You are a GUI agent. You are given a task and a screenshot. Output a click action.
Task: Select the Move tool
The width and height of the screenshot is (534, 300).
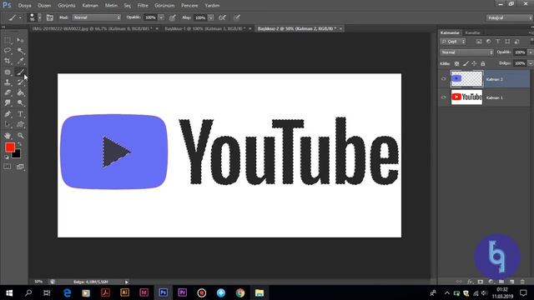20,41
